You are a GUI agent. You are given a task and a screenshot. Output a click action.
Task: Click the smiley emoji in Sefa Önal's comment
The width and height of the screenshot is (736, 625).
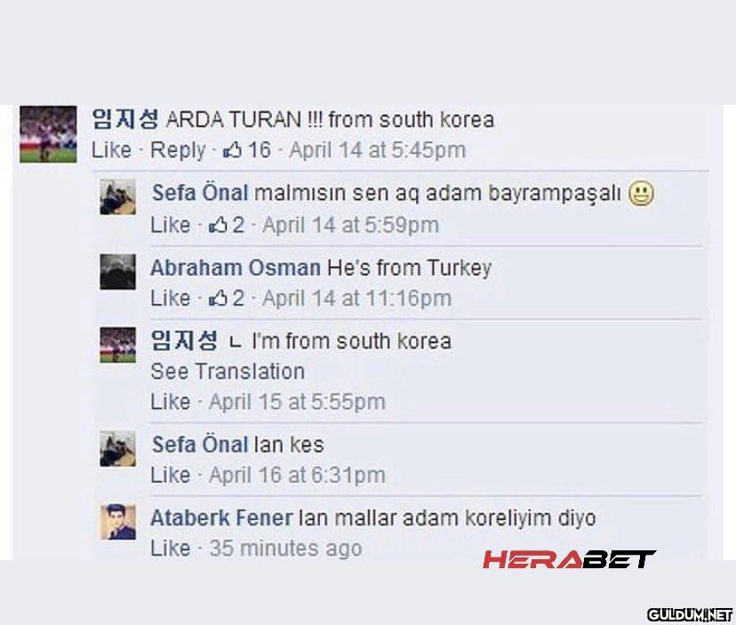coord(641,193)
